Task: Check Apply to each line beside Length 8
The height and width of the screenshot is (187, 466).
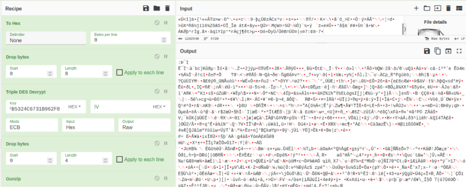Action: pos(120,72)
